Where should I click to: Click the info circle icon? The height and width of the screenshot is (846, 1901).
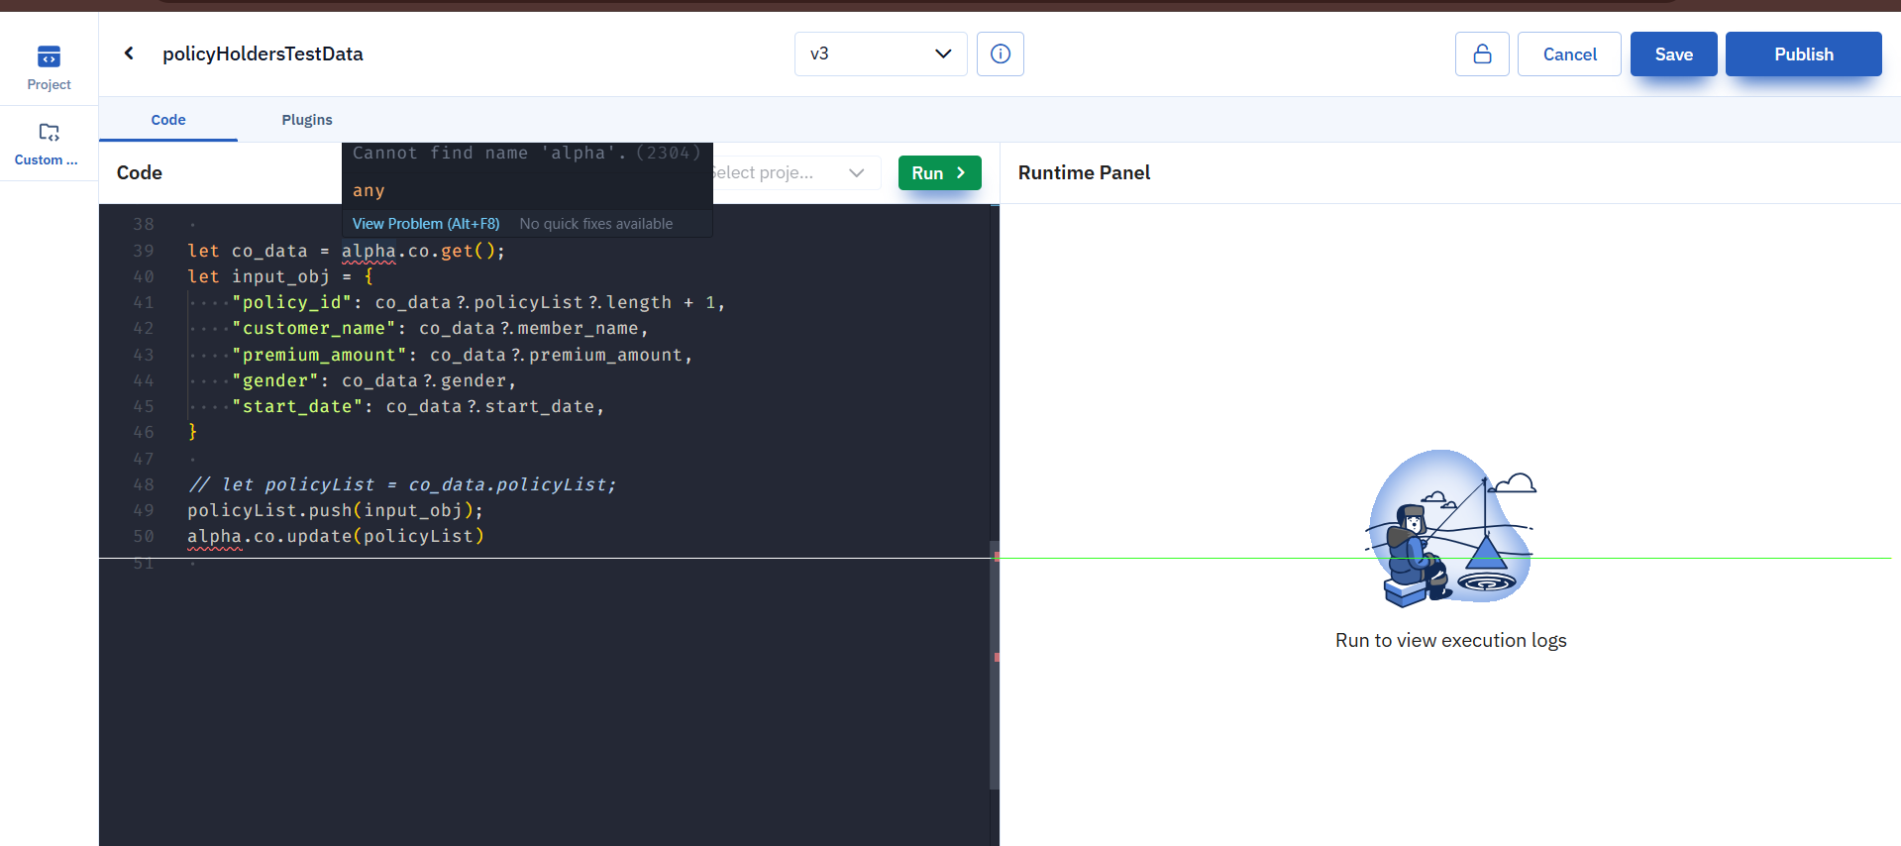coord(1000,53)
